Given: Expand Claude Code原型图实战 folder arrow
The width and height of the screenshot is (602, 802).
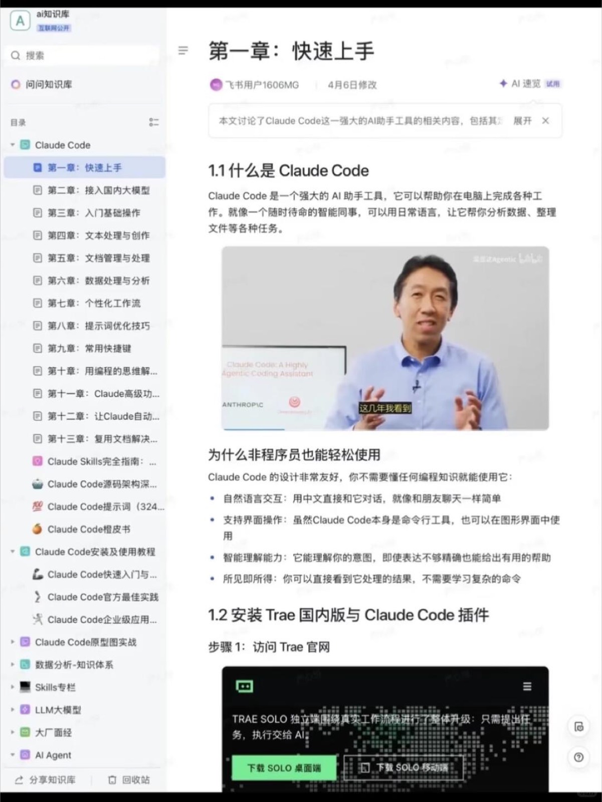Looking at the screenshot, I should point(13,642).
